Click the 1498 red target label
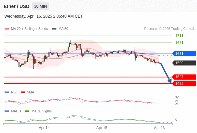This screenshot has width=197, height=133. point(184,83)
